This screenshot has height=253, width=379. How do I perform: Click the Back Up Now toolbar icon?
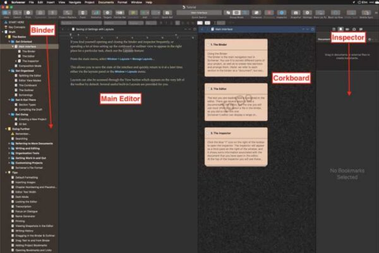click(335, 13)
